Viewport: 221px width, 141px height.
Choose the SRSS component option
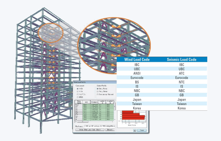(x=77, y=97)
